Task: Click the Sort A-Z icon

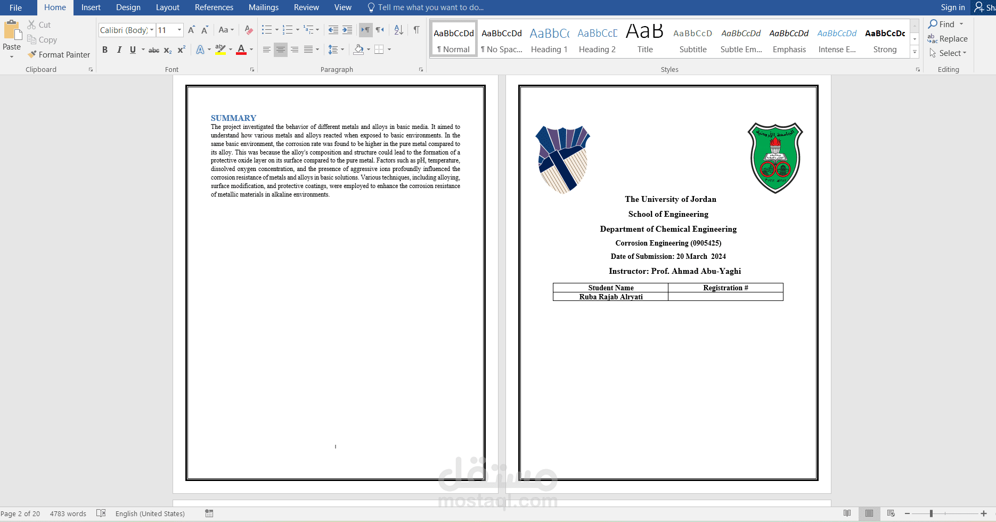Action: pyautogui.click(x=399, y=30)
